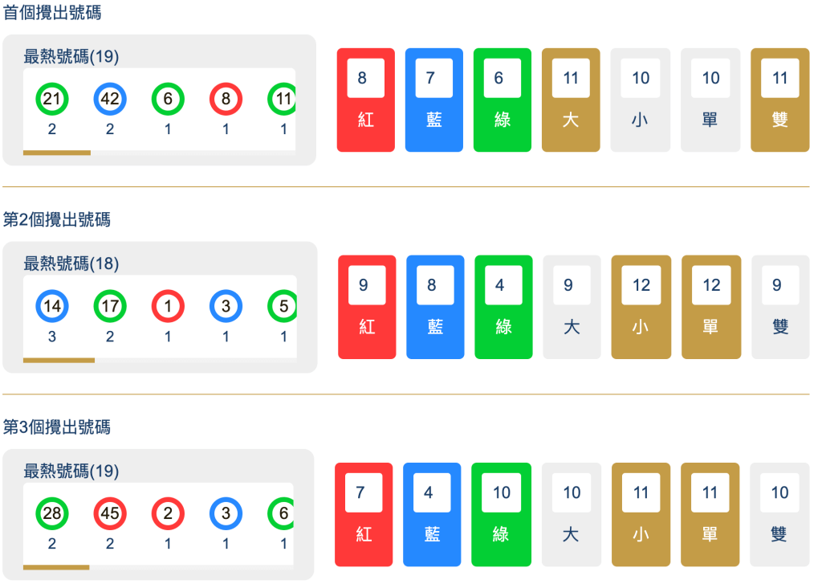Select the green 綠 tile showing 10

[x=501, y=514]
